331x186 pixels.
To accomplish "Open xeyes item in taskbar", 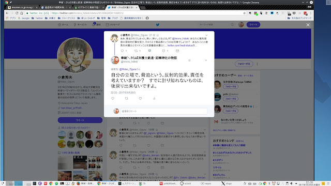I will click(206, 183).
